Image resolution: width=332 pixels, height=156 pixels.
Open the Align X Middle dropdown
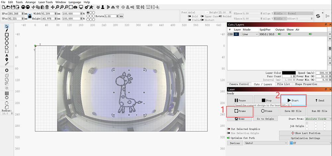280,13
